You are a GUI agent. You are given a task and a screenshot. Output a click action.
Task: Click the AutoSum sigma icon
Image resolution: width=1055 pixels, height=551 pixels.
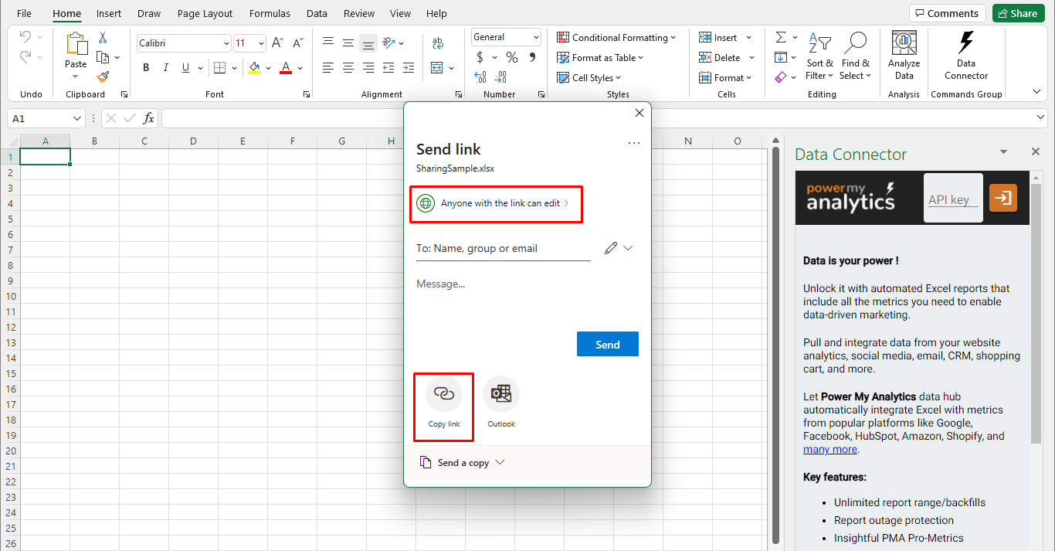(x=782, y=36)
